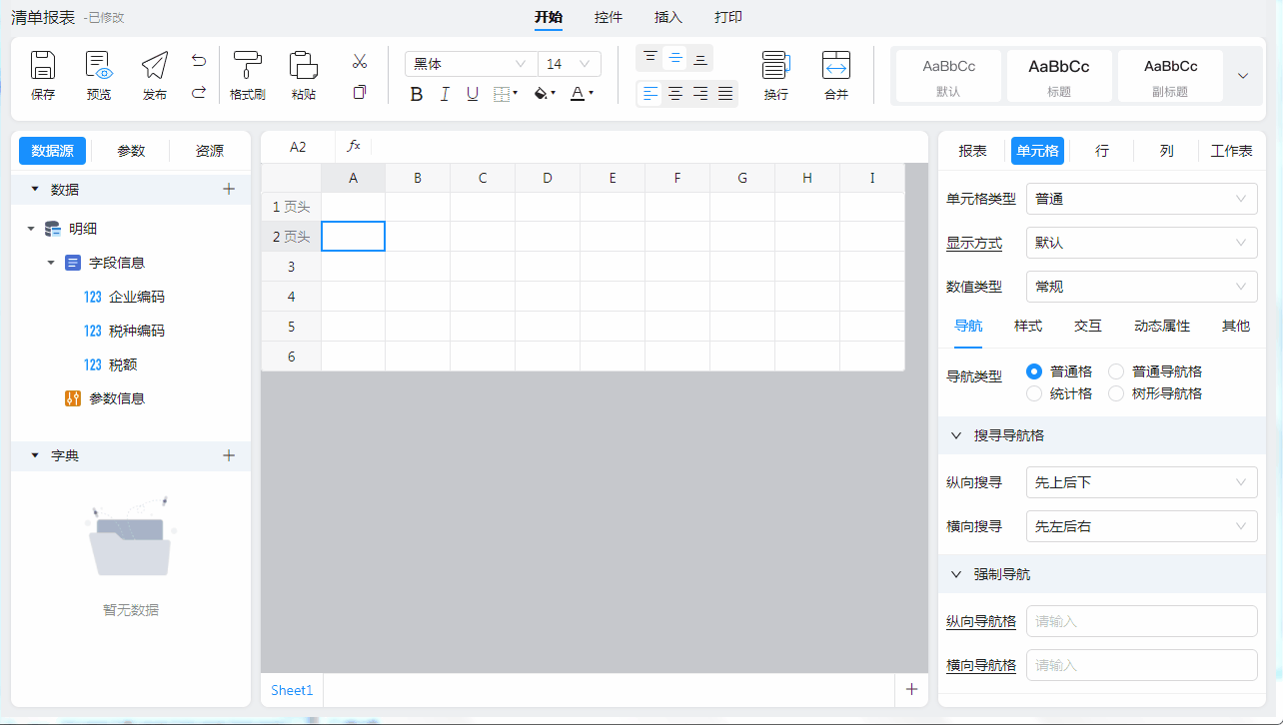Click the scissors Cut icon
Image resolution: width=1283 pixels, height=725 pixels.
[x=360, y=62]
